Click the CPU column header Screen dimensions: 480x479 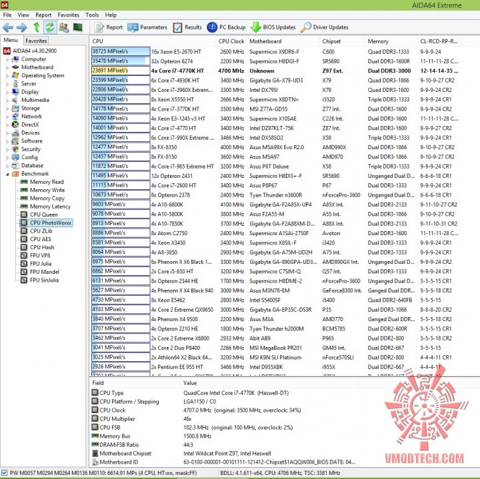pos(152,41)
